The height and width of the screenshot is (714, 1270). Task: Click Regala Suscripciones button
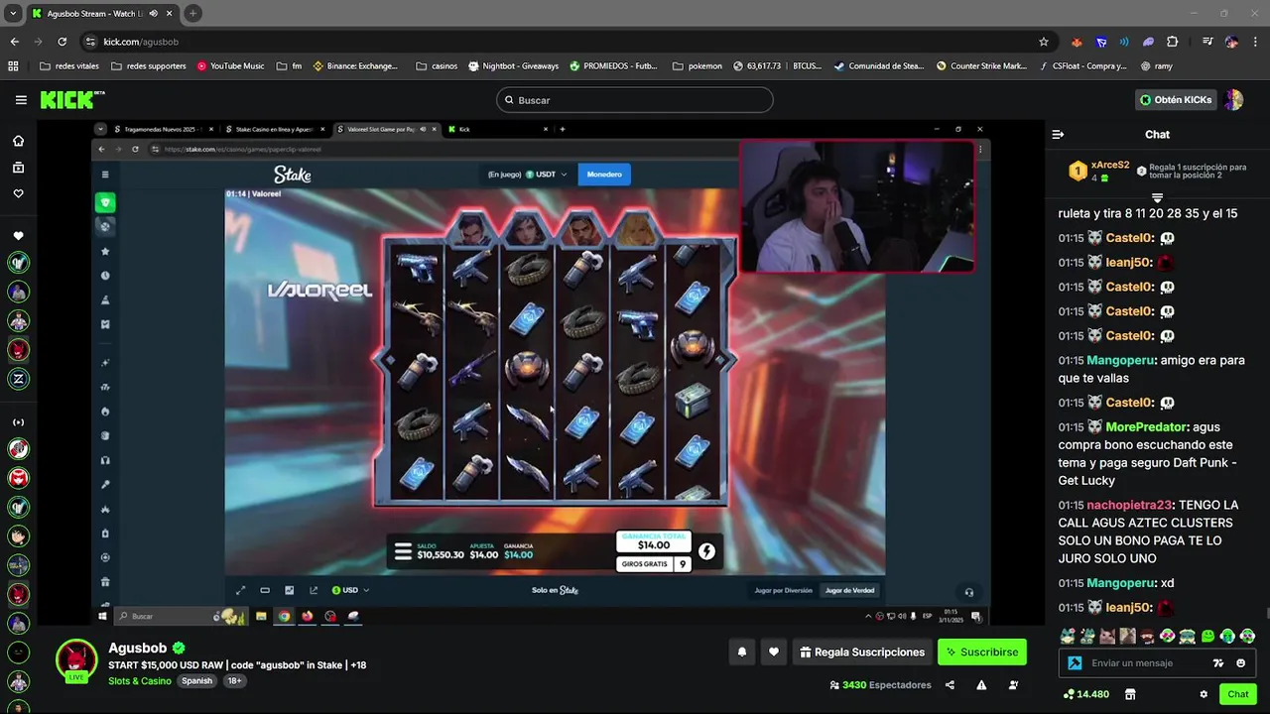click(x=862, y=652)
